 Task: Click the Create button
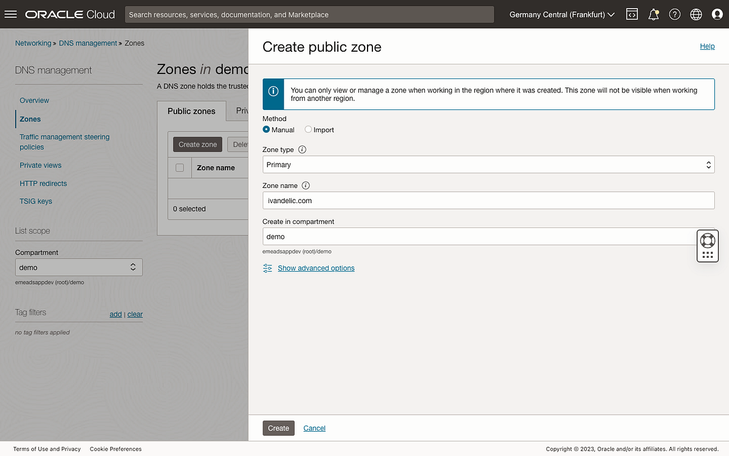pyautogui.click(x=278, y=428)
